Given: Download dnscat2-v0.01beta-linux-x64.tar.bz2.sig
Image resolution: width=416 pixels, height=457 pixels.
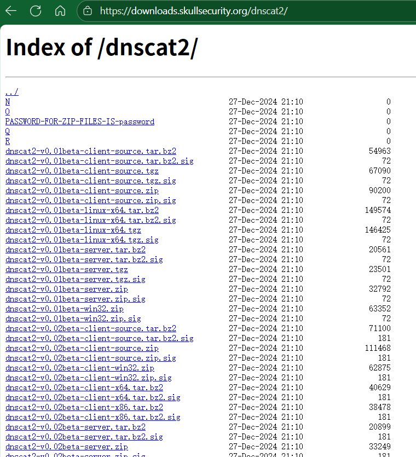Looking at the screenshot, I should point(91,220).
